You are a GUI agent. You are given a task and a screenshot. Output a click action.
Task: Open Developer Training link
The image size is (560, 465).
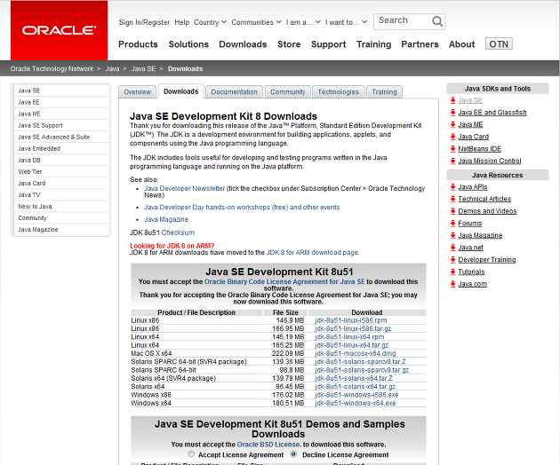pos(487,260)
